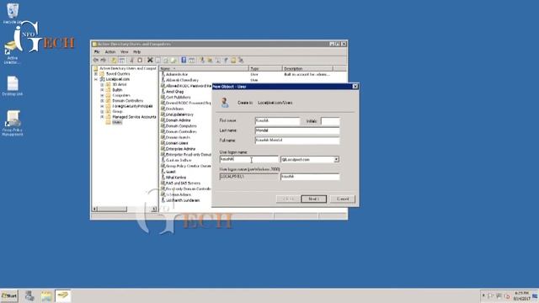539x303 pixels.
Task: Click the Show/Hide Action Pane icon
Action: point(191,60)
